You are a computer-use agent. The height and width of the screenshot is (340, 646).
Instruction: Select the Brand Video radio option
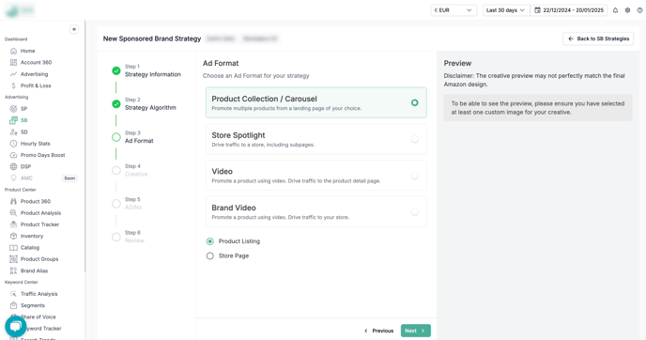(x=414, y=212)
